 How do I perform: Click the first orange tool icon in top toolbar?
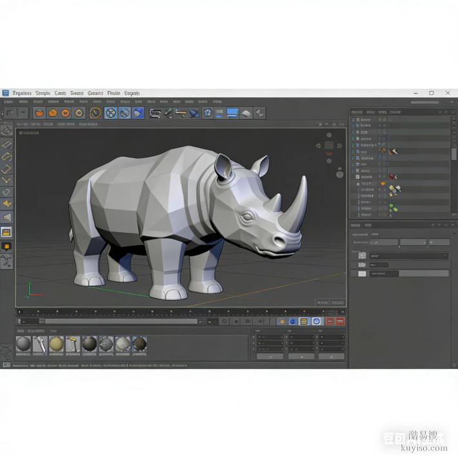[x=40, y=113]
